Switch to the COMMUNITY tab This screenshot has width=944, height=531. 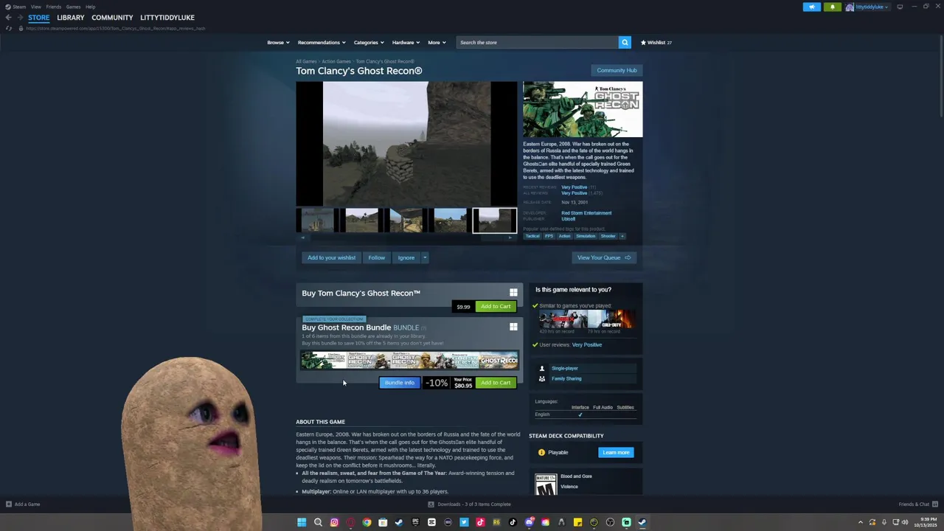pos(112,18)
